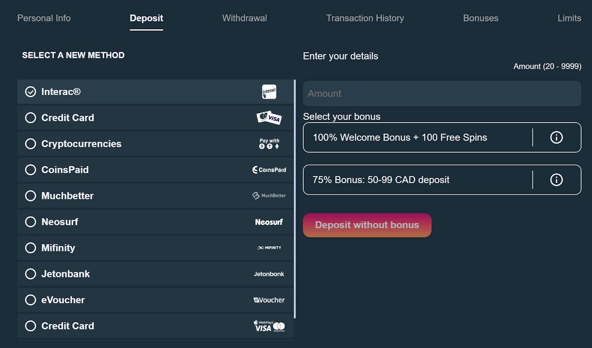This screenshot has height=348, width=592.
Task: Open info for 75% Bonus offer
Action: (x=556, y=180)
